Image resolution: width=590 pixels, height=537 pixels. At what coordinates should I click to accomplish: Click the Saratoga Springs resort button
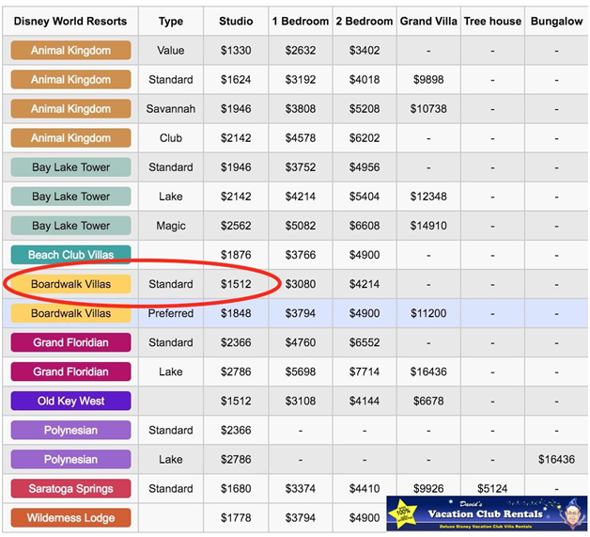pyautogui.click(x=70, y=489)
